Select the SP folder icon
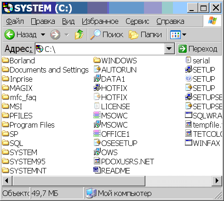 6,134
